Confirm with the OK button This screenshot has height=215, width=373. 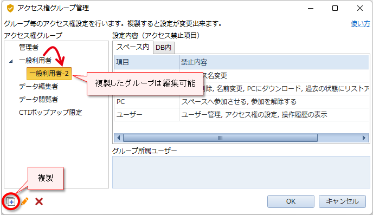tap(291, 201)
